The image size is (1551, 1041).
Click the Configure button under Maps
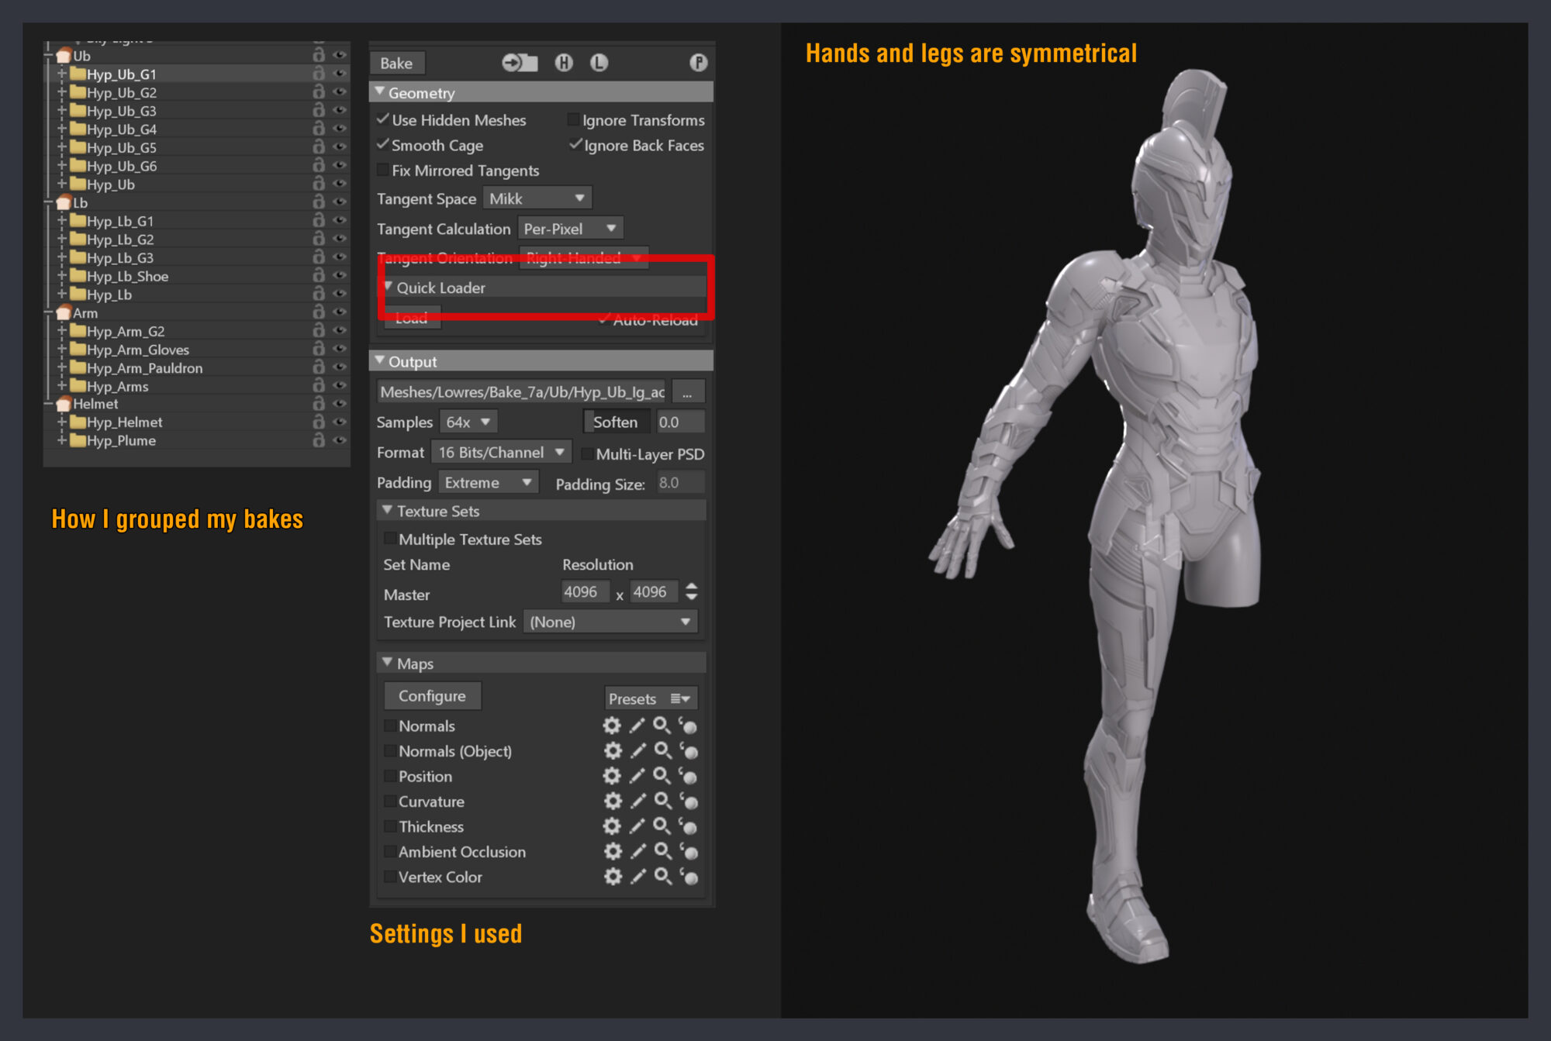[432, 695]
